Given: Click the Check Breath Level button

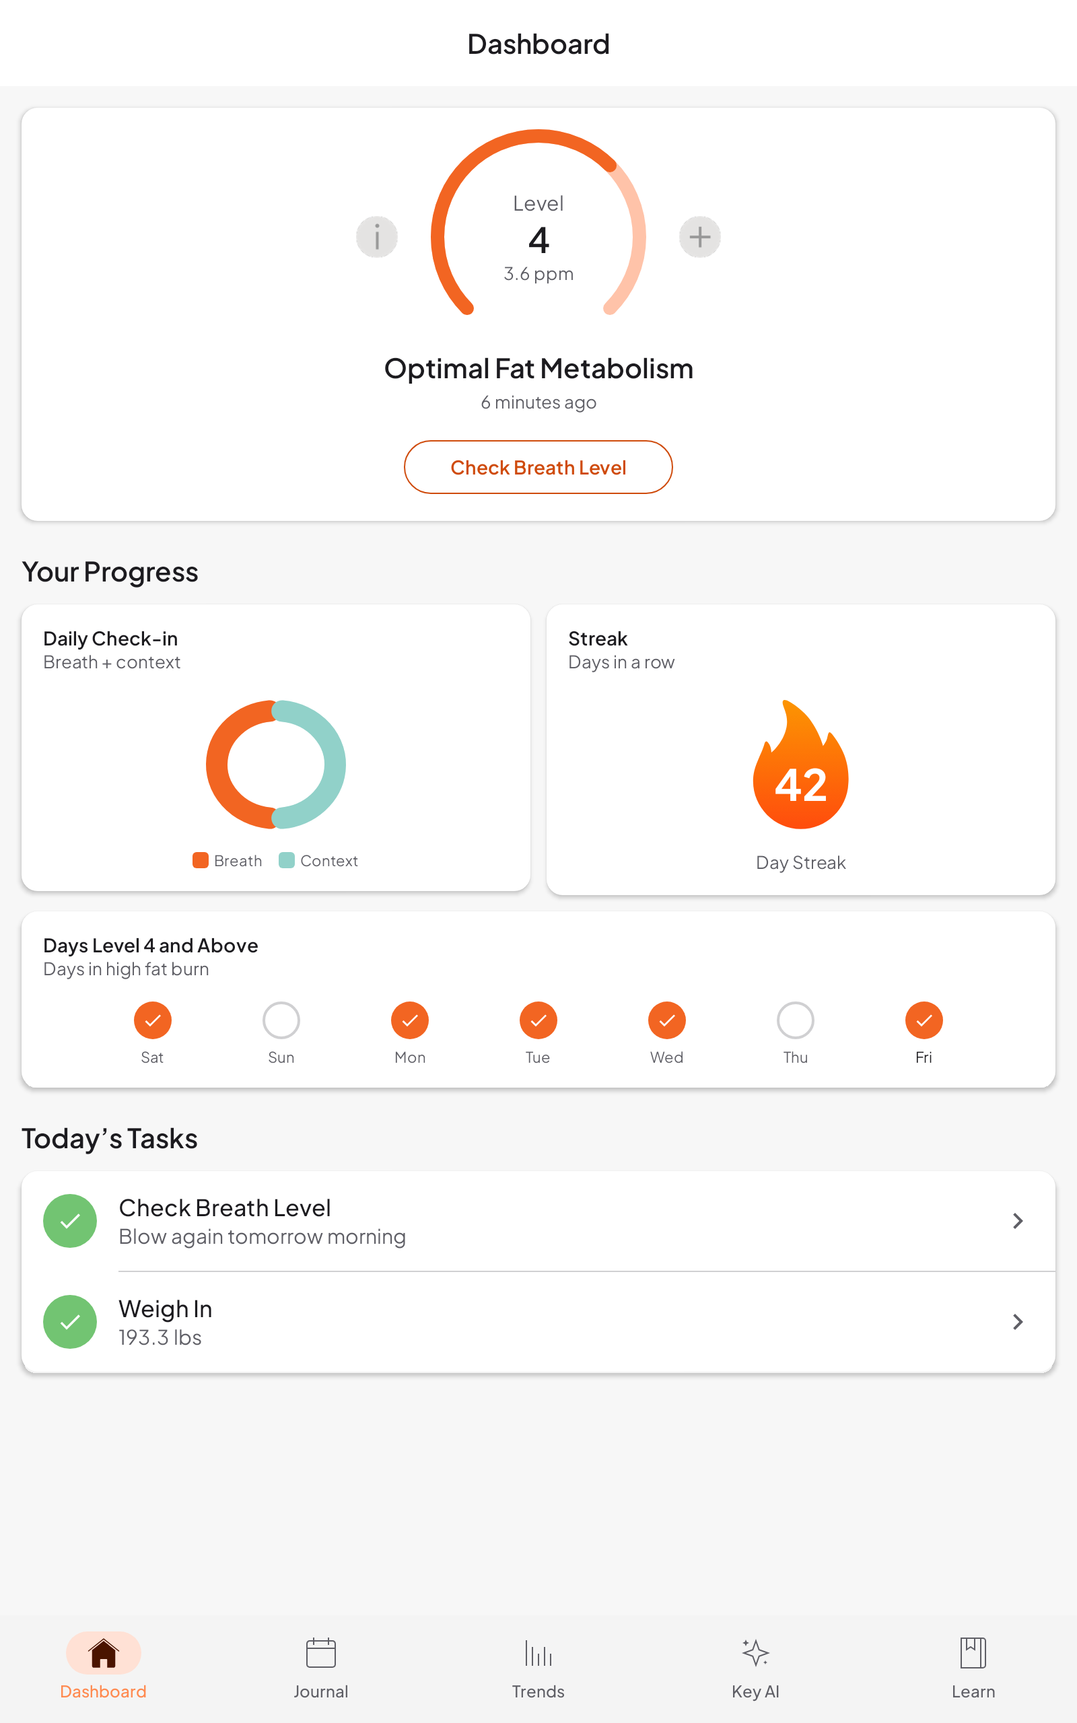Looking at the screenshot, I should [538, 467].
